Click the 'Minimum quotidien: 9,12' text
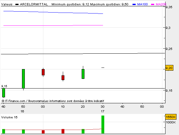This screenshot has width=179, height=135. pyautogui.click(x=70, y=4)
